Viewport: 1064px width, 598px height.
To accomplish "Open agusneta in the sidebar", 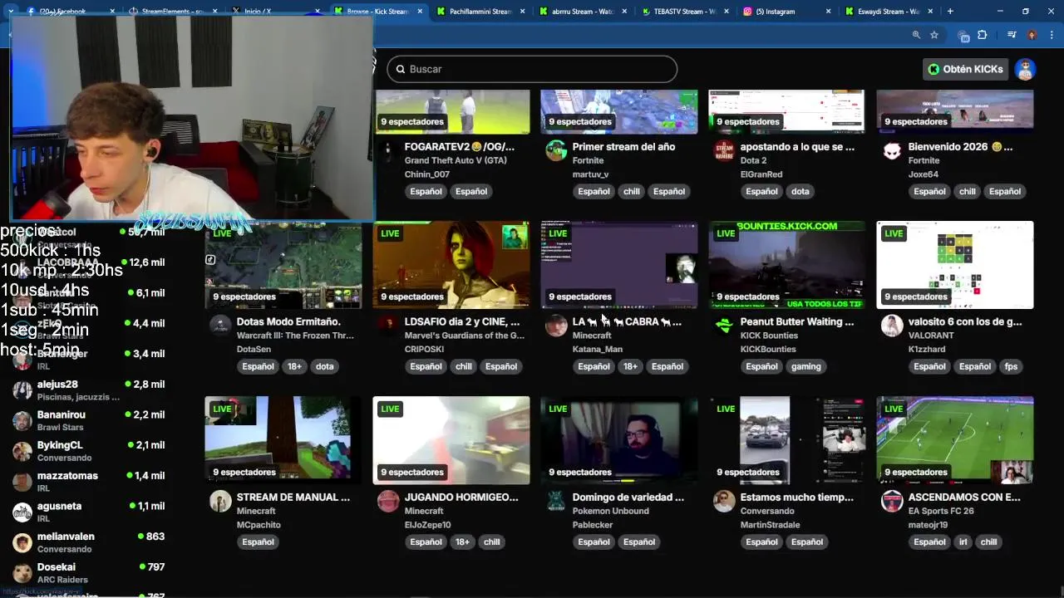I will coord(89,512).
